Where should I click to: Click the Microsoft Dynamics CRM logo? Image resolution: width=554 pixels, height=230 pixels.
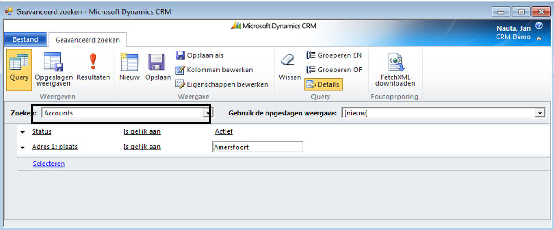273,26
